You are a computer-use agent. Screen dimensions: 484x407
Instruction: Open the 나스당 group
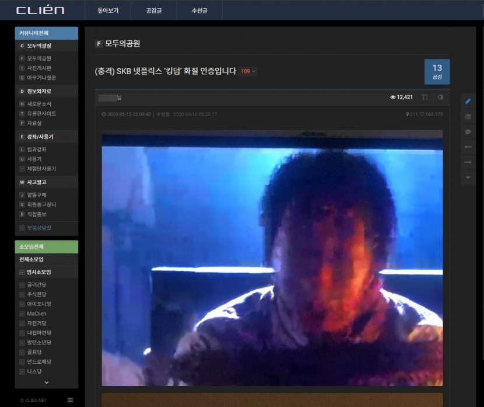(34, 371)
